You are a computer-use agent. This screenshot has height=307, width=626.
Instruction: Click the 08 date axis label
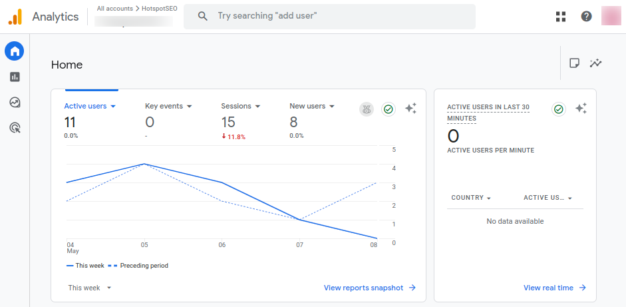point(373,244)
